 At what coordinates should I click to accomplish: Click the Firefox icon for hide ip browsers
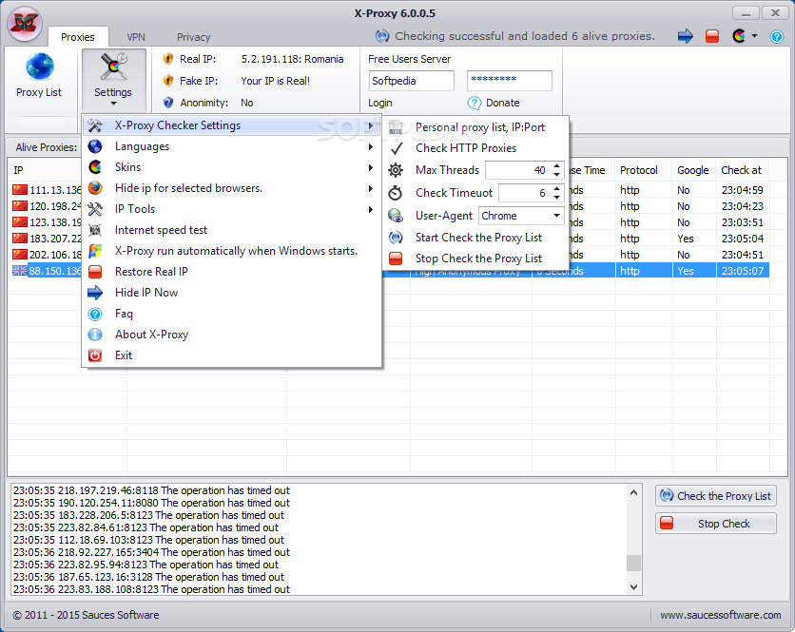point(95,188)
